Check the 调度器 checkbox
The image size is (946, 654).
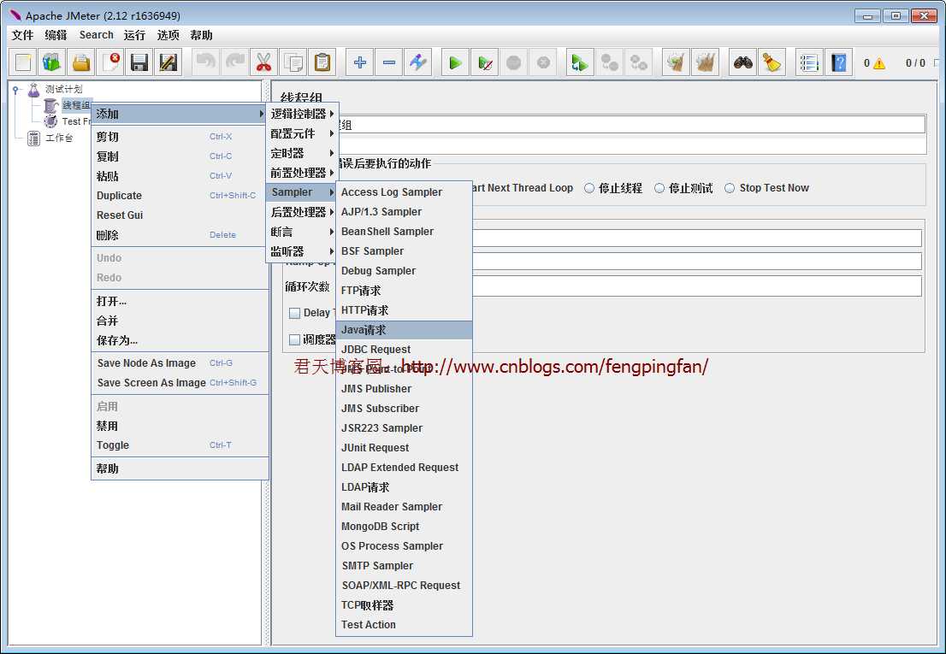[294, 340]
